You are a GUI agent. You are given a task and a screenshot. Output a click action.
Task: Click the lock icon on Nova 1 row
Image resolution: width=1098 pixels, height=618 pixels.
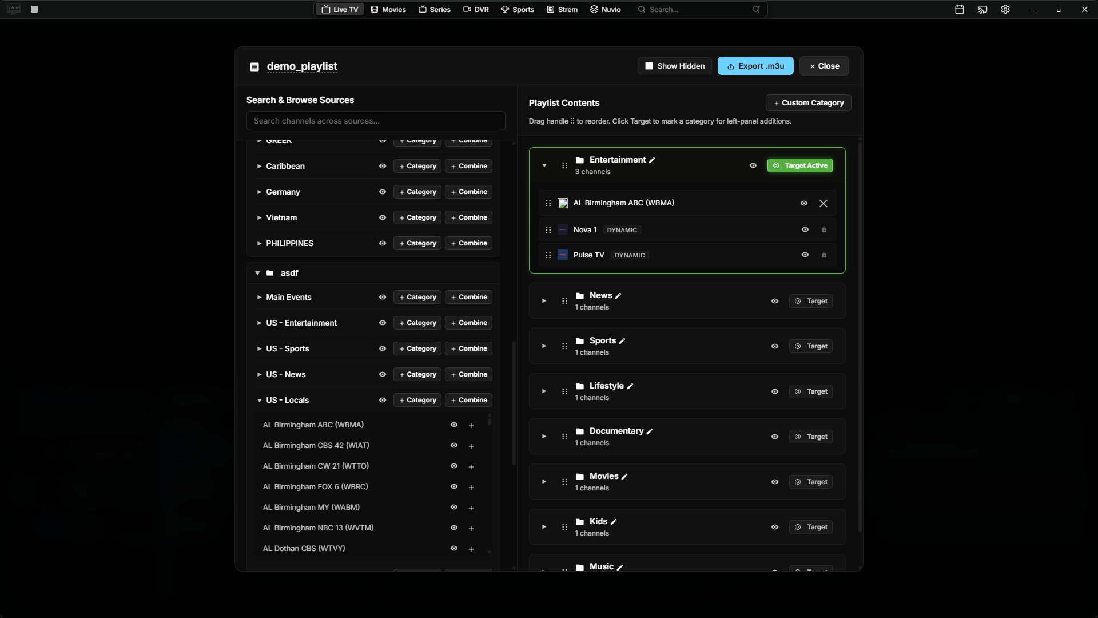pos(824,230)
